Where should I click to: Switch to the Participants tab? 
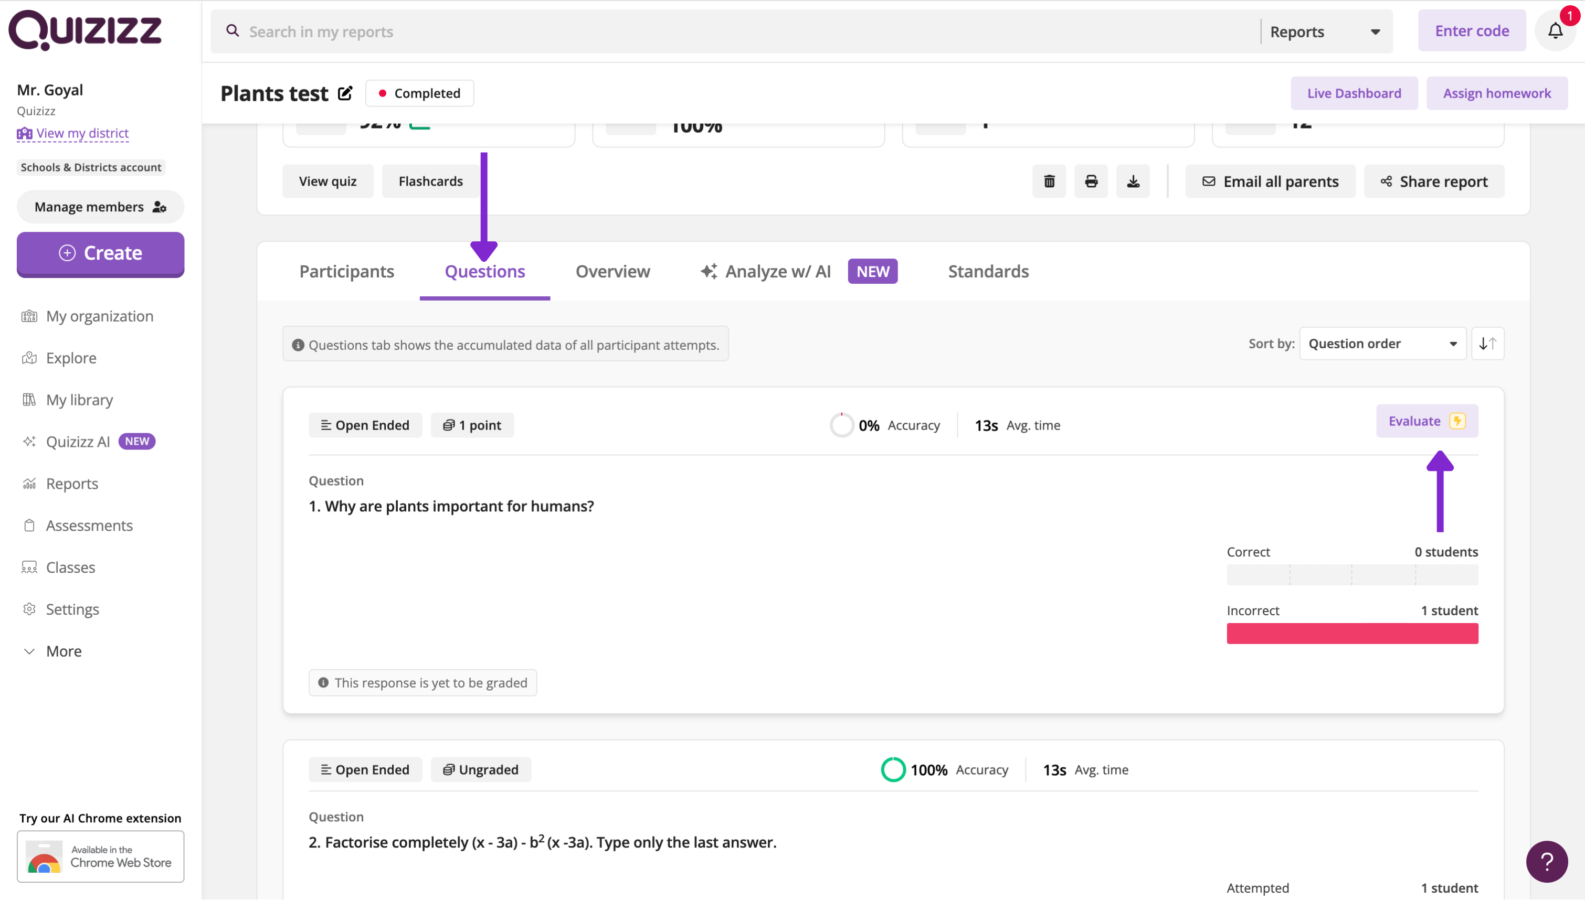pyautogui.click(x=346, y=271)
